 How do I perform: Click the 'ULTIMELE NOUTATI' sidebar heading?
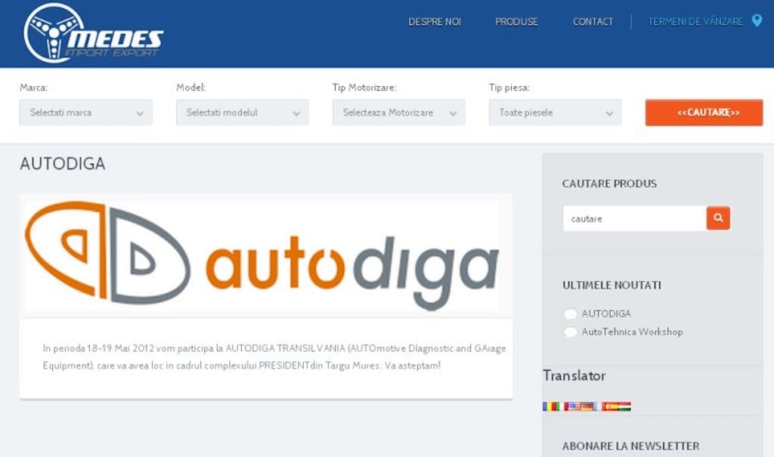point(612,286)
